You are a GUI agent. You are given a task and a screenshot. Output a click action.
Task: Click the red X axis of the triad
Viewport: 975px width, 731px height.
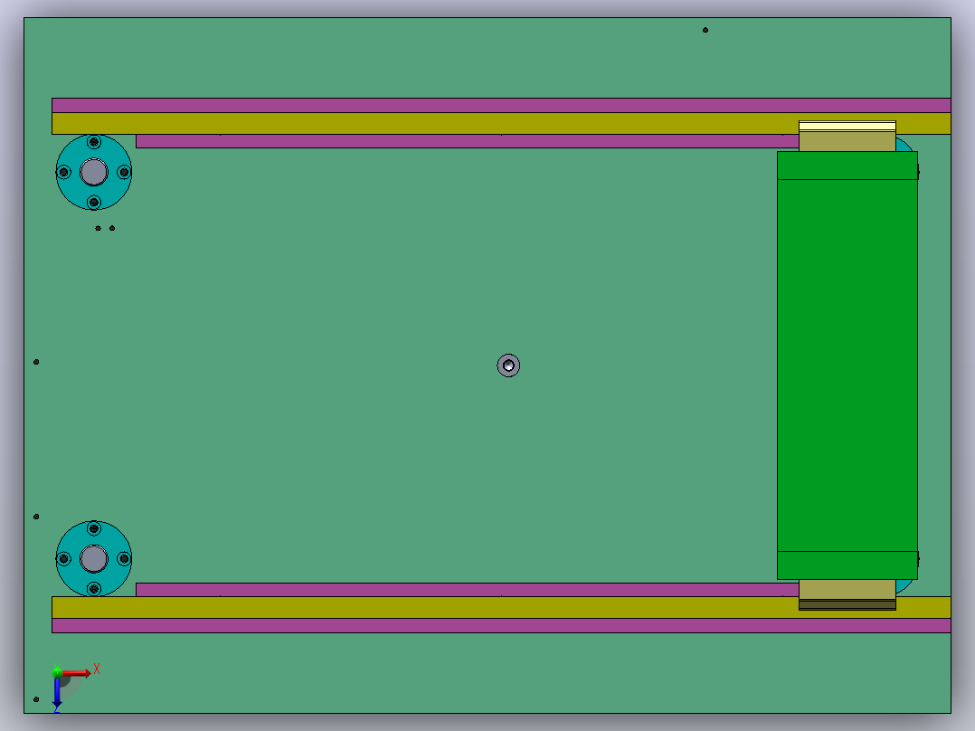[76, 673]
